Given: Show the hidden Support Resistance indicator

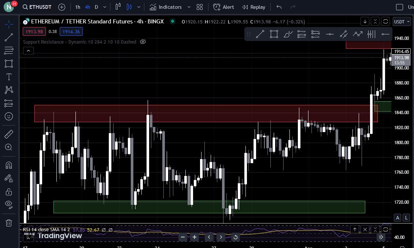Looking at the screenshot, I should (143, 42).
